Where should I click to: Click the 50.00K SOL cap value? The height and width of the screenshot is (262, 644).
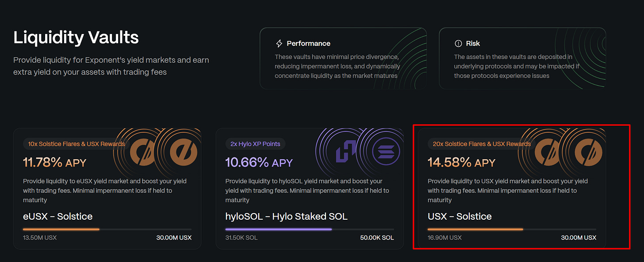[x=377, y=238]
